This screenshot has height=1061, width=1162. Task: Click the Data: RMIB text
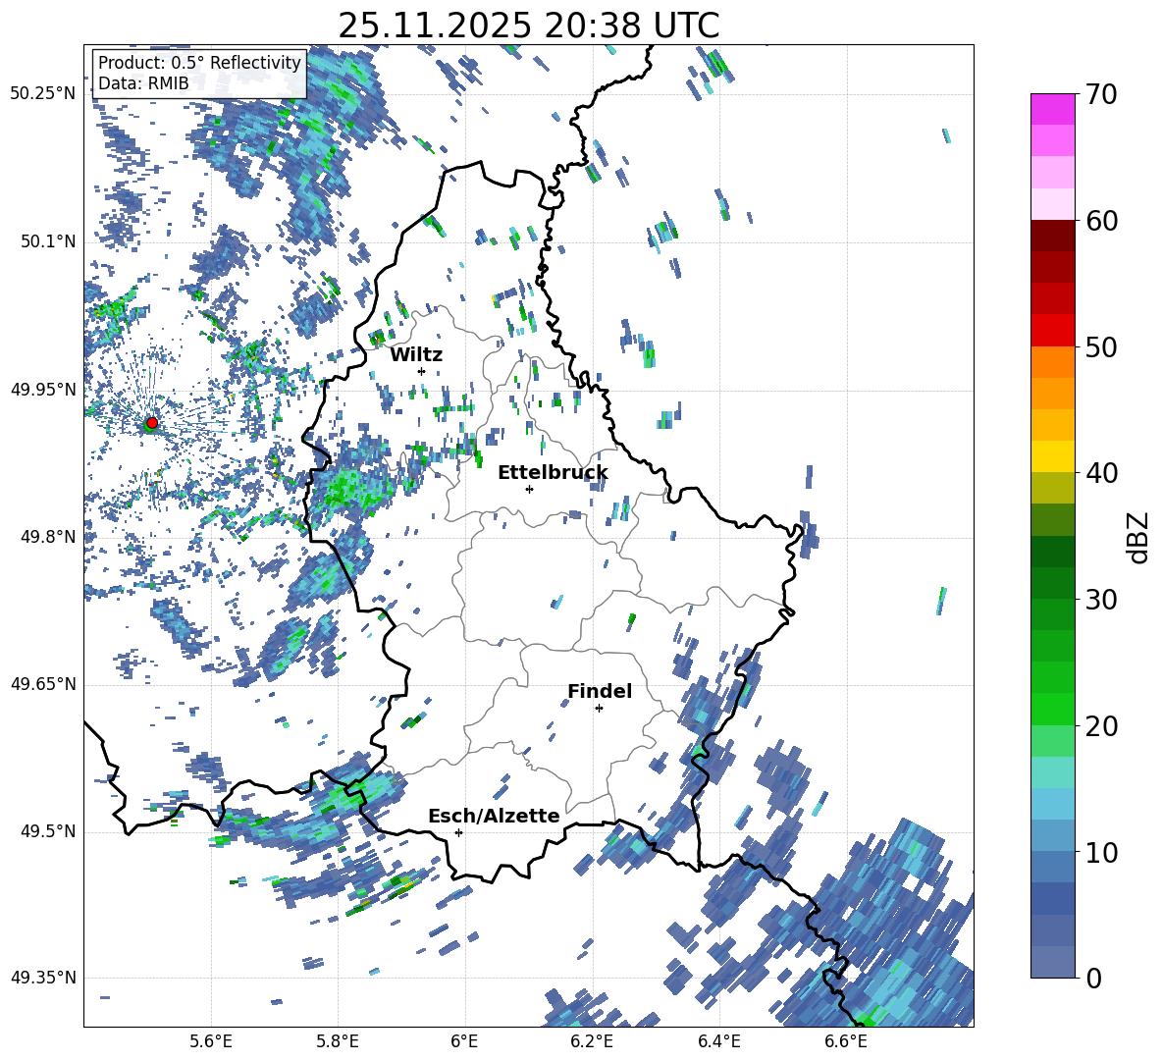pos(143,83)
